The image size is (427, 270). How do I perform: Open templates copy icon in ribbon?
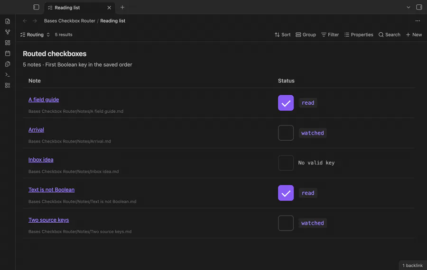click(8, 64)
